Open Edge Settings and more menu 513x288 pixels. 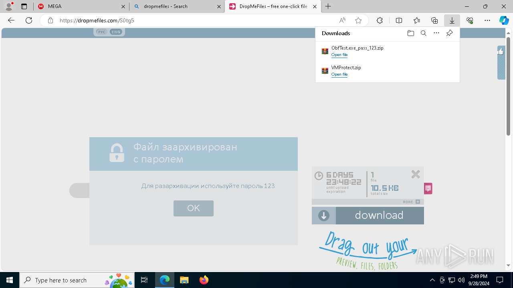click(487, 20)
